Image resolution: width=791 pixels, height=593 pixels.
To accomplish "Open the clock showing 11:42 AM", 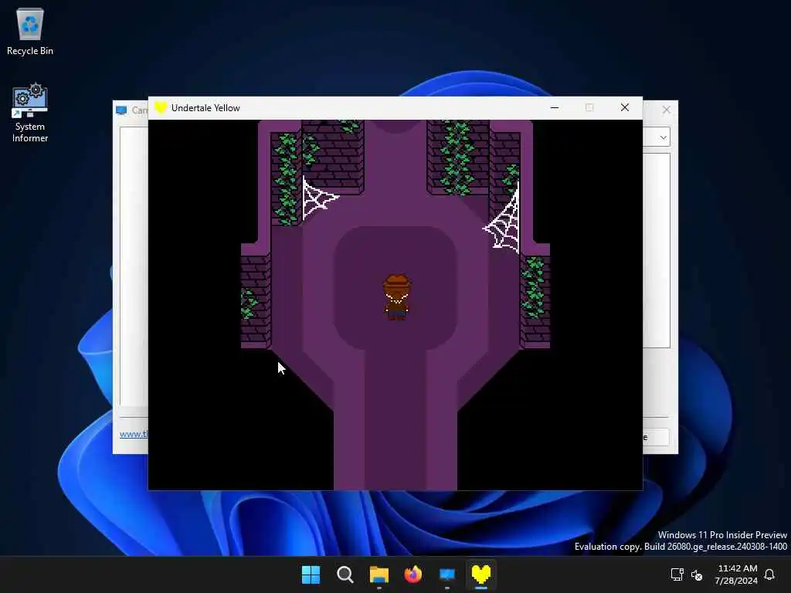I will 736,574.
